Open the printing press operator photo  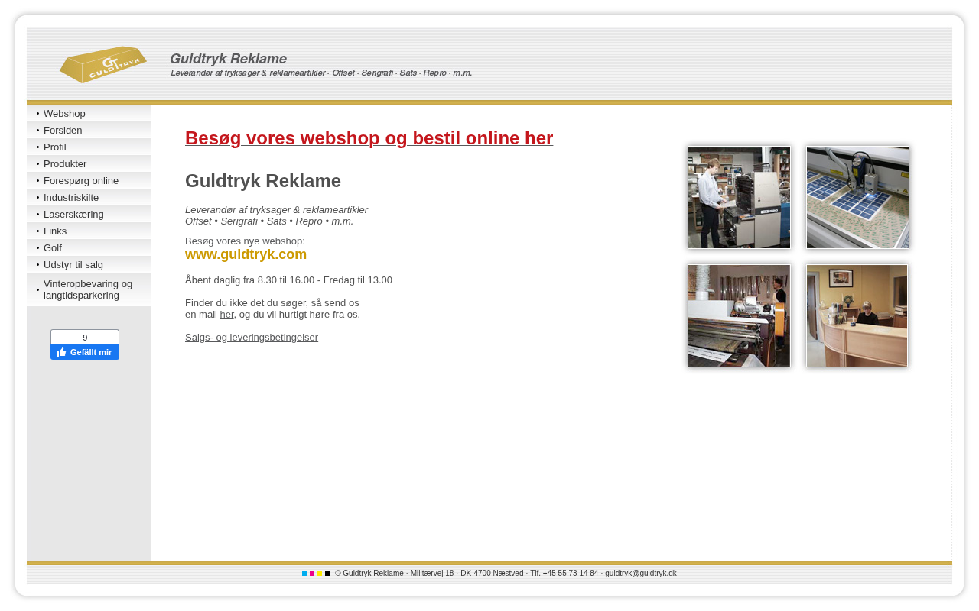[x=739, y=197]
